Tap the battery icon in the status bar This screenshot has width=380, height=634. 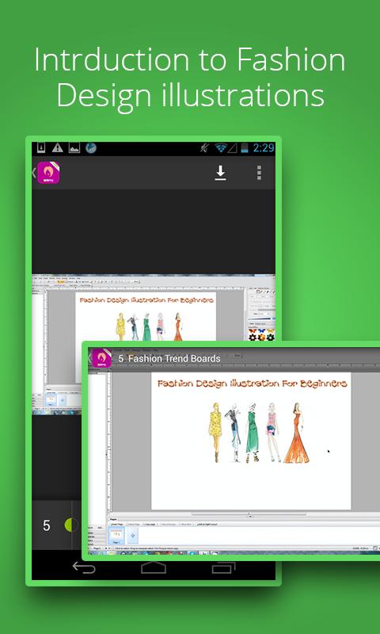click(245, 148)
